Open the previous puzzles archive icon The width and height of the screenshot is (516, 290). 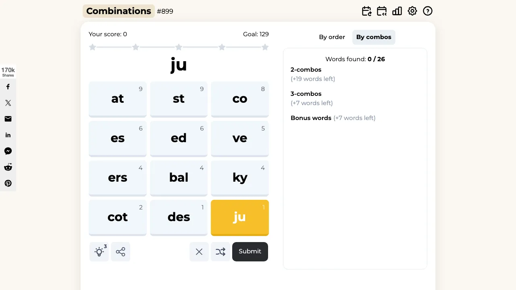pos(382,11)
